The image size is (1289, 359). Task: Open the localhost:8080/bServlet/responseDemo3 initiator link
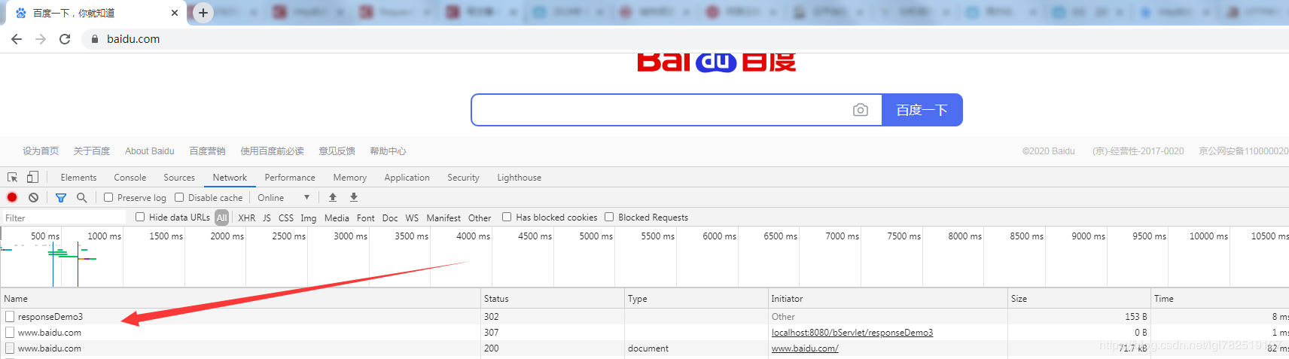coord(852,333)
